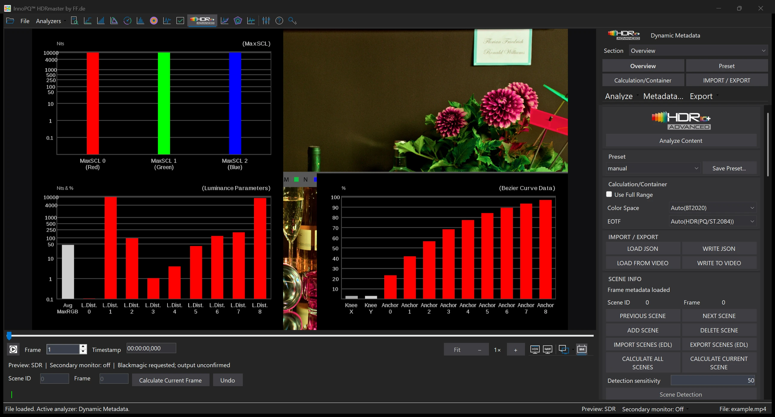Click DELETE SCENE button
This screenshot has height=417, width=775.
[719, 330]
